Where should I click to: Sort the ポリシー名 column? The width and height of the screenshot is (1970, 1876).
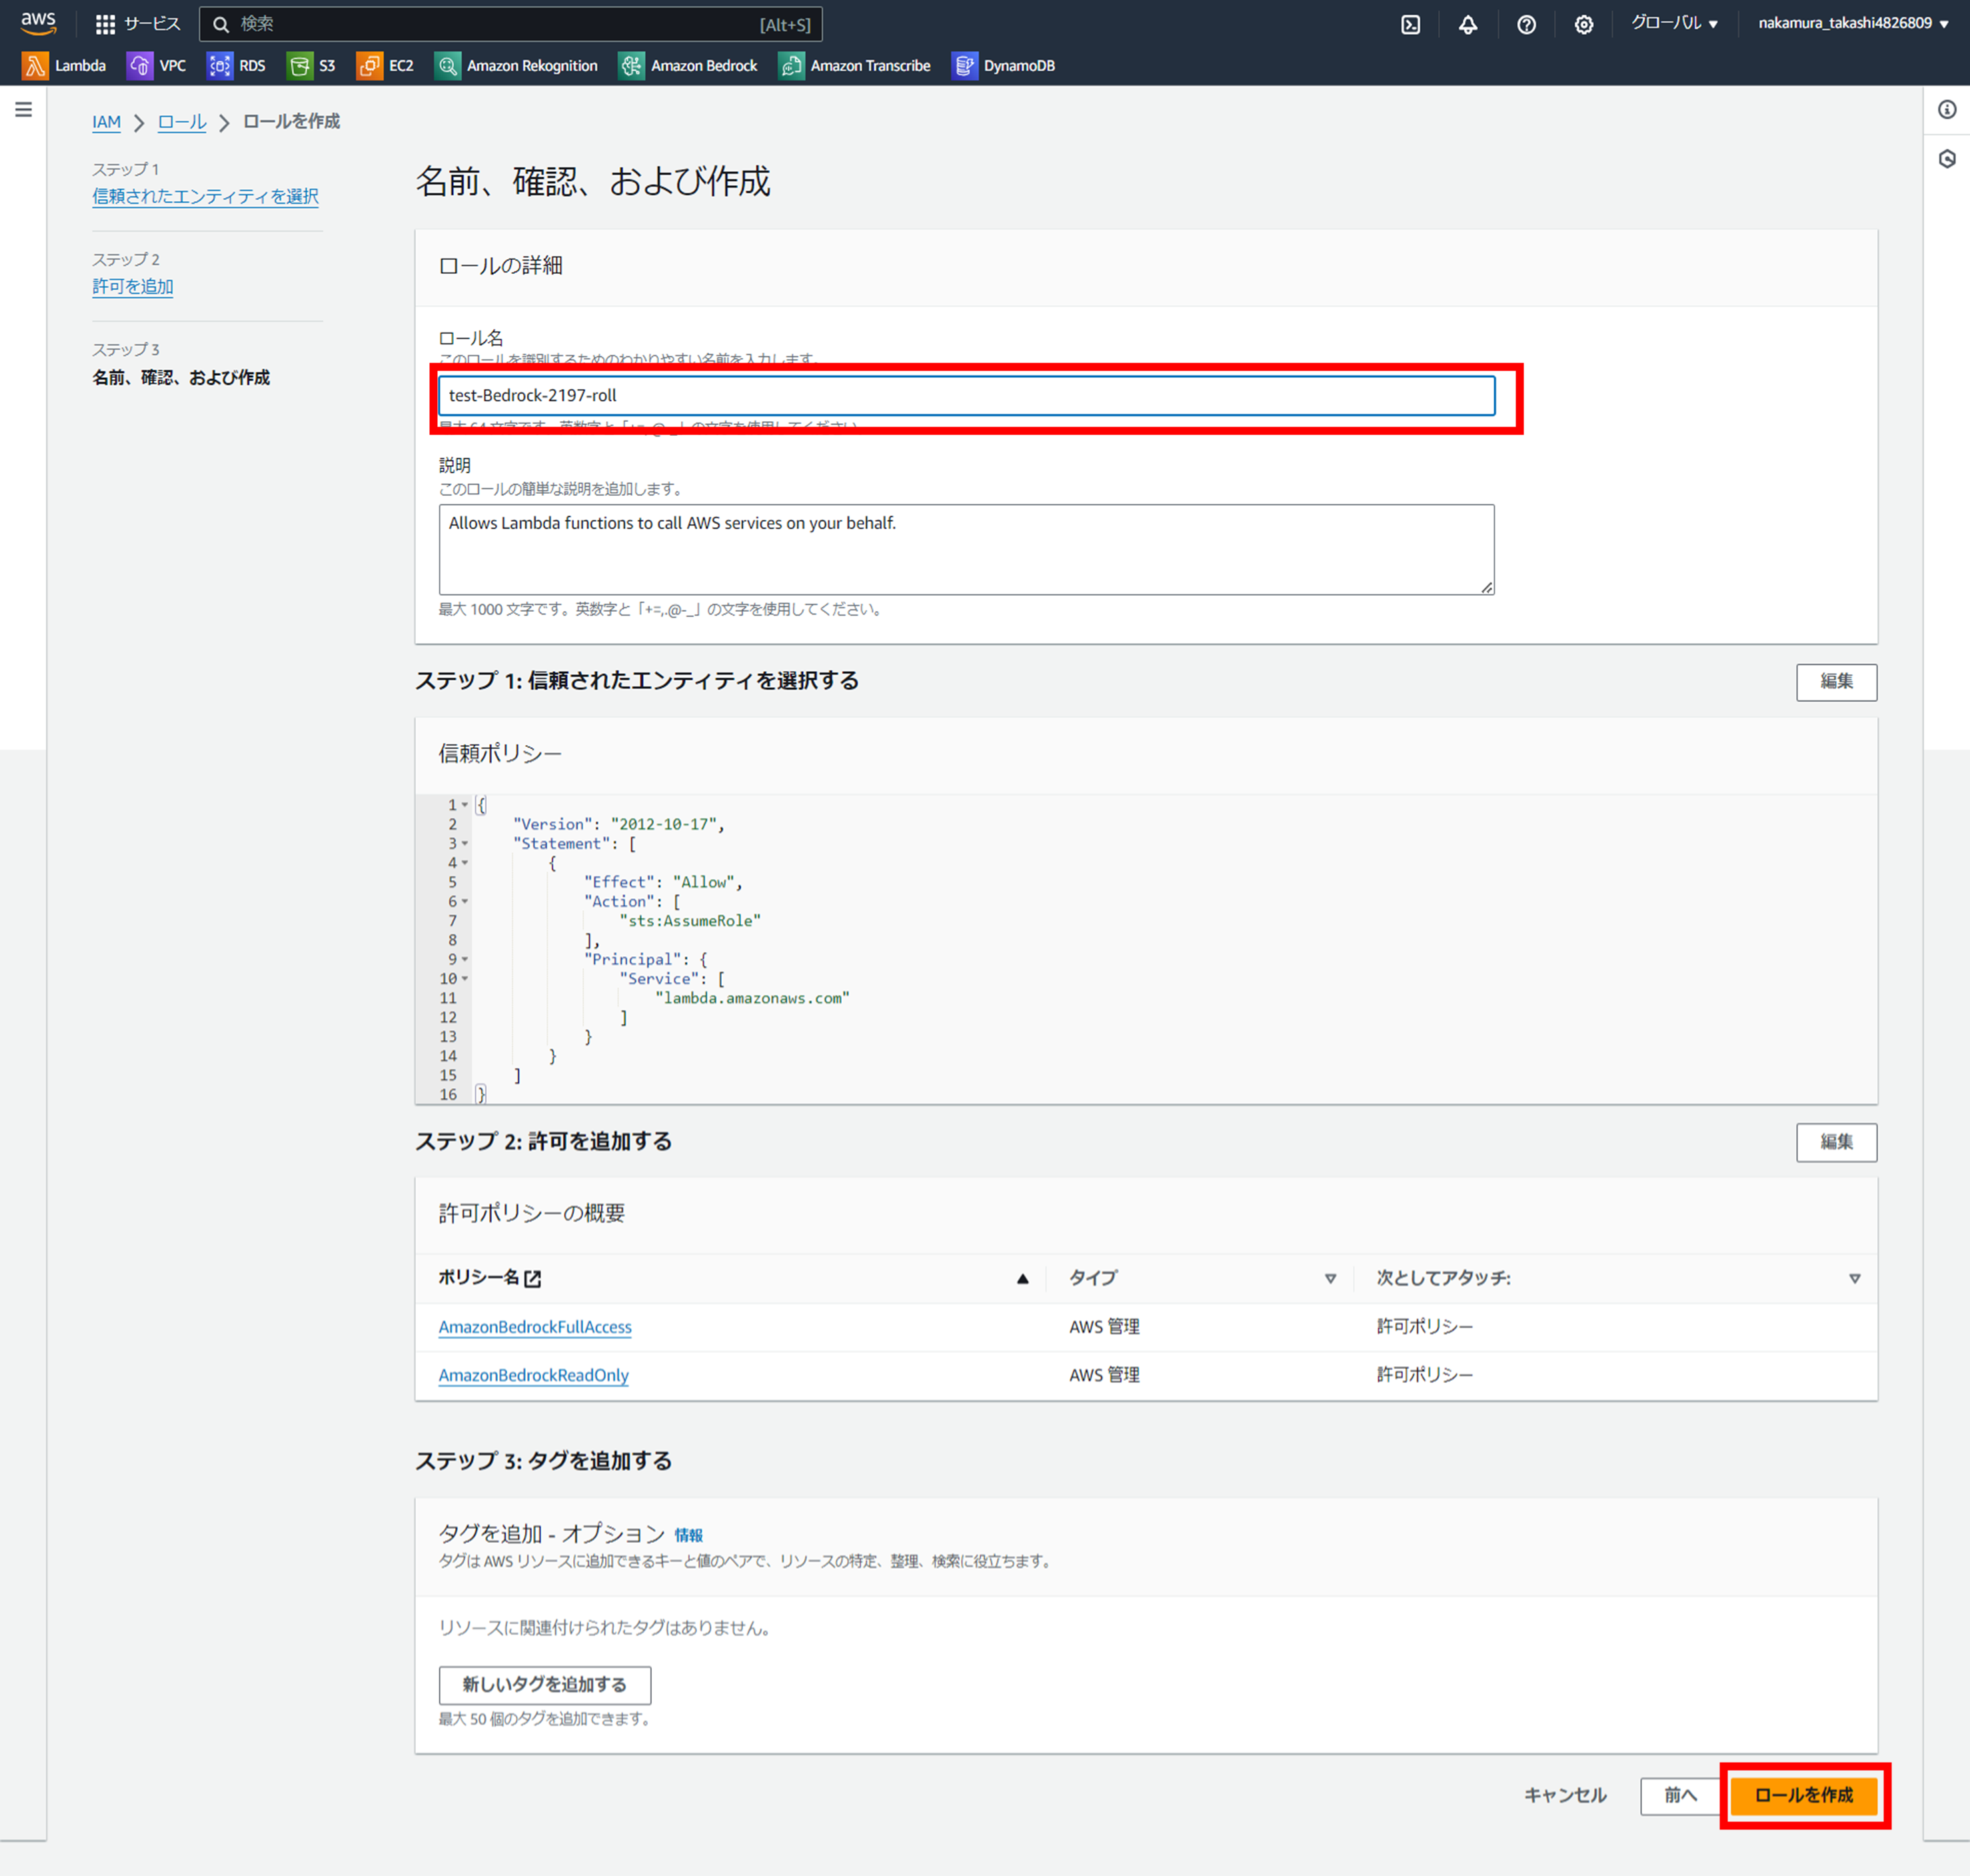tap(1022, 1278)
